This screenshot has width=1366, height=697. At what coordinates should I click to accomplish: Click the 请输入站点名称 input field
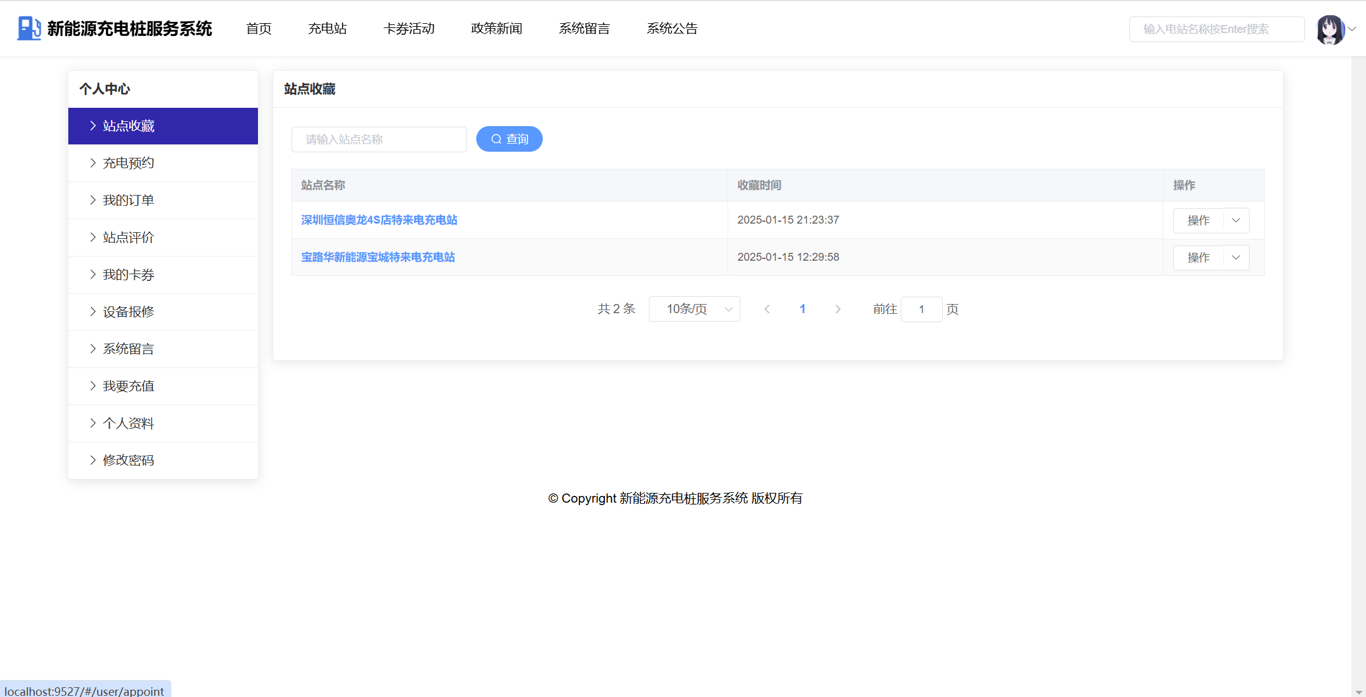tap(379, 140)
